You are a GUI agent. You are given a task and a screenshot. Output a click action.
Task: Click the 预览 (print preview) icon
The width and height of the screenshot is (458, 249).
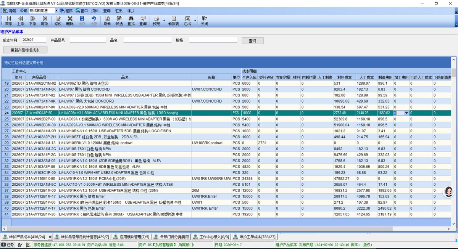click(x=156, y=21)
